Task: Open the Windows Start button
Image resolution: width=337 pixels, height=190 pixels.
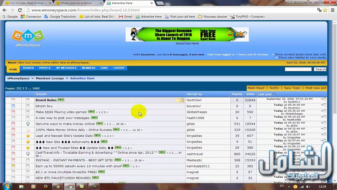Action: coord(7,187)
